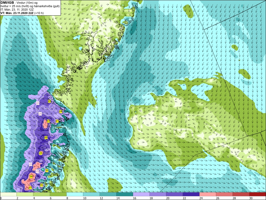266x200 pixels.
Task: Click the 8–10 m/s pale cyan legend swatch
Action: pyautogui.click(x=75, y=194)
